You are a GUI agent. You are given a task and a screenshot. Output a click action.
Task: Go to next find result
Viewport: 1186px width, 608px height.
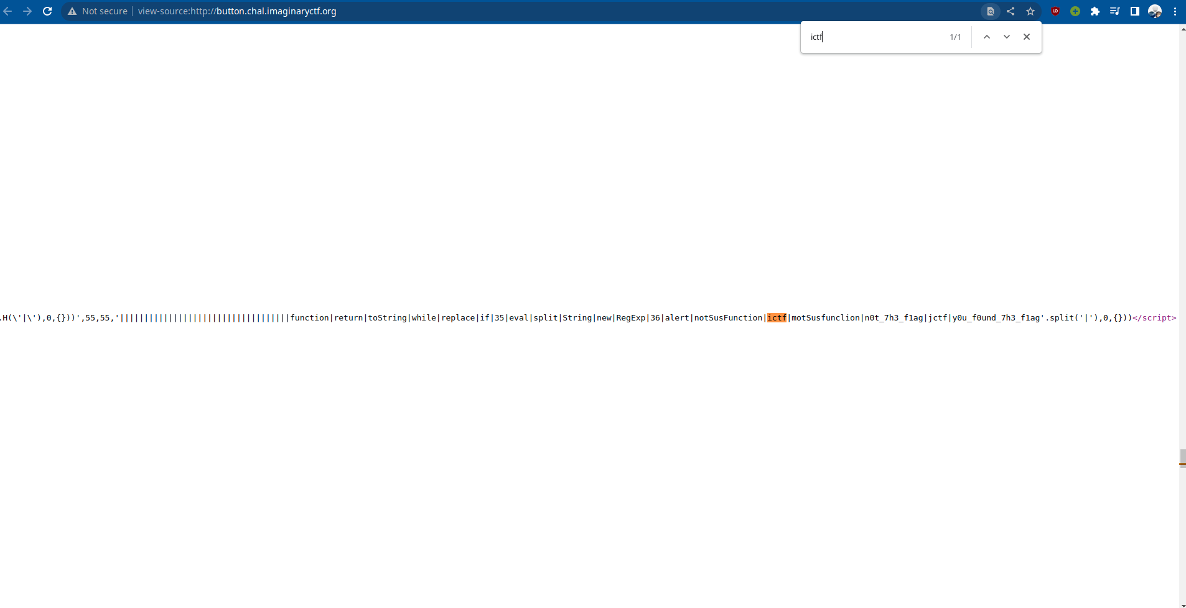pyautogui.click(x=1007, y=37)
